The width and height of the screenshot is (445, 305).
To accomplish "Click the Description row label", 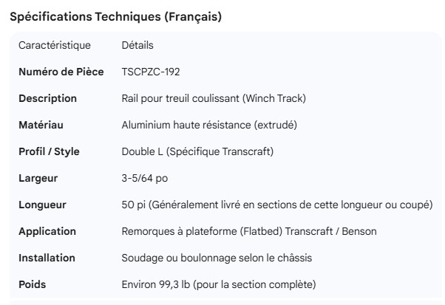I will click(x=47, y=99).
